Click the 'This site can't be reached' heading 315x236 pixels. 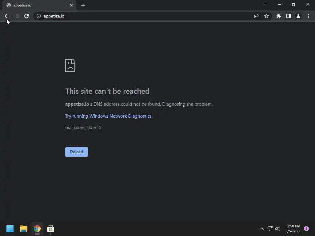point(107,91)
